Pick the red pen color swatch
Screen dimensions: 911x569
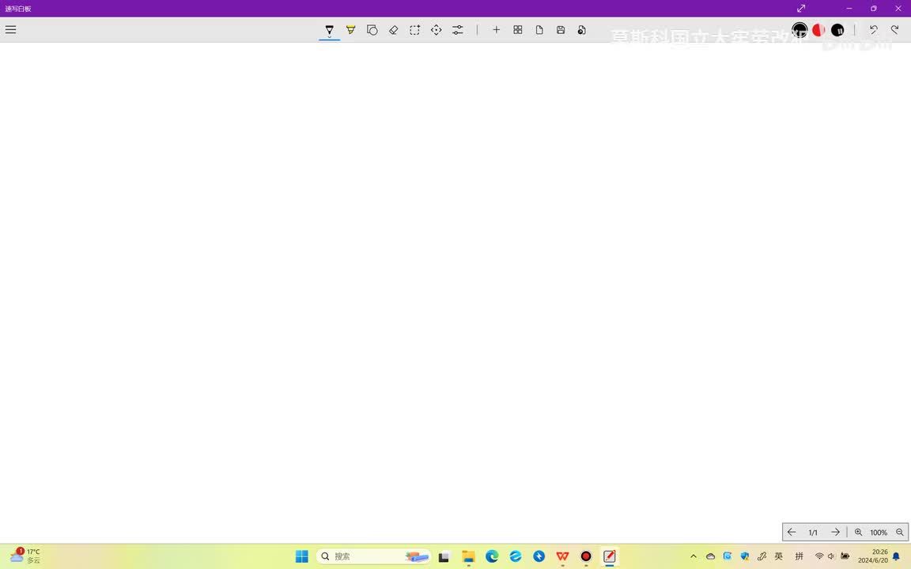(x=818, y=29)
